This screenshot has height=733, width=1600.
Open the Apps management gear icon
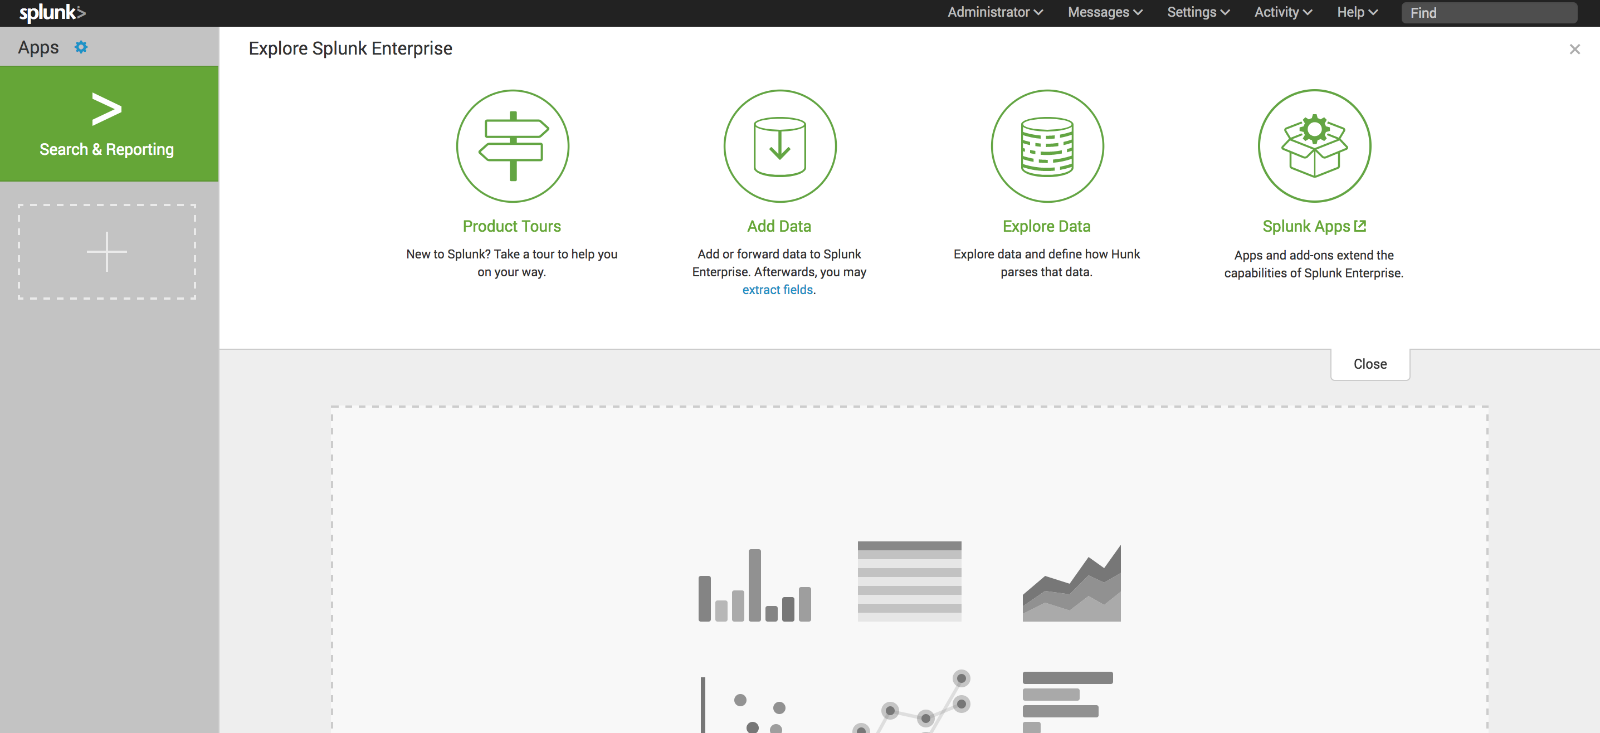click(x=81, y=47)
